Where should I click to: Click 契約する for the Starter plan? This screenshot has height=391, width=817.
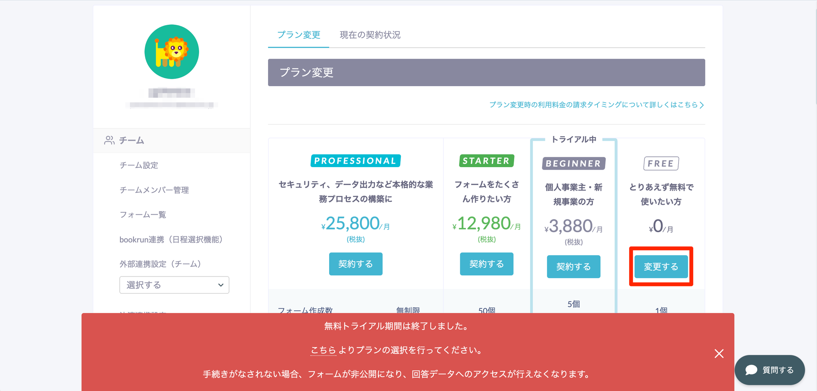point(486,264)
